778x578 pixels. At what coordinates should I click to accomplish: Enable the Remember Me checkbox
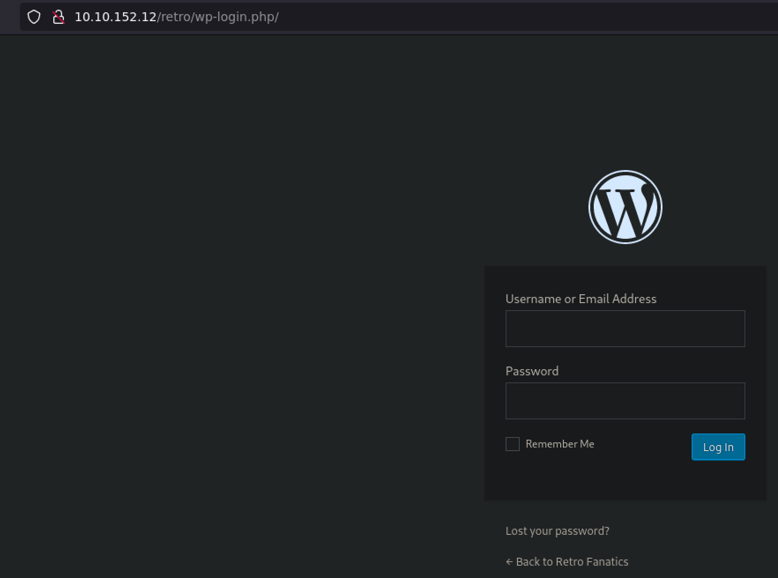click(x=512, y=444)
